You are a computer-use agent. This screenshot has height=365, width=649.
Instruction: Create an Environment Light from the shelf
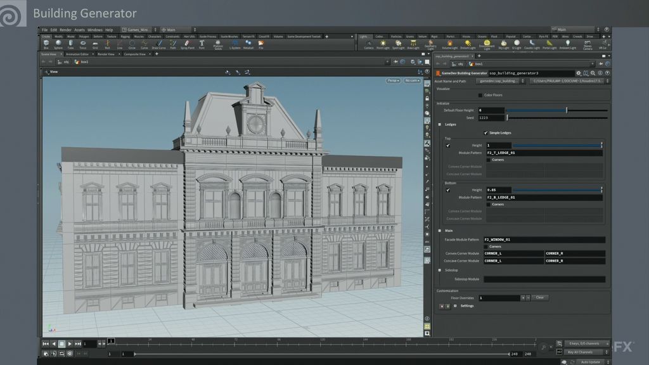coord(485,44)
